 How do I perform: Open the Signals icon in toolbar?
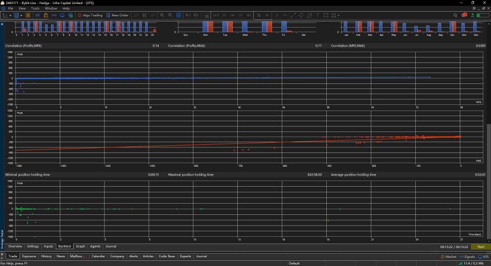tap(54, 15)
